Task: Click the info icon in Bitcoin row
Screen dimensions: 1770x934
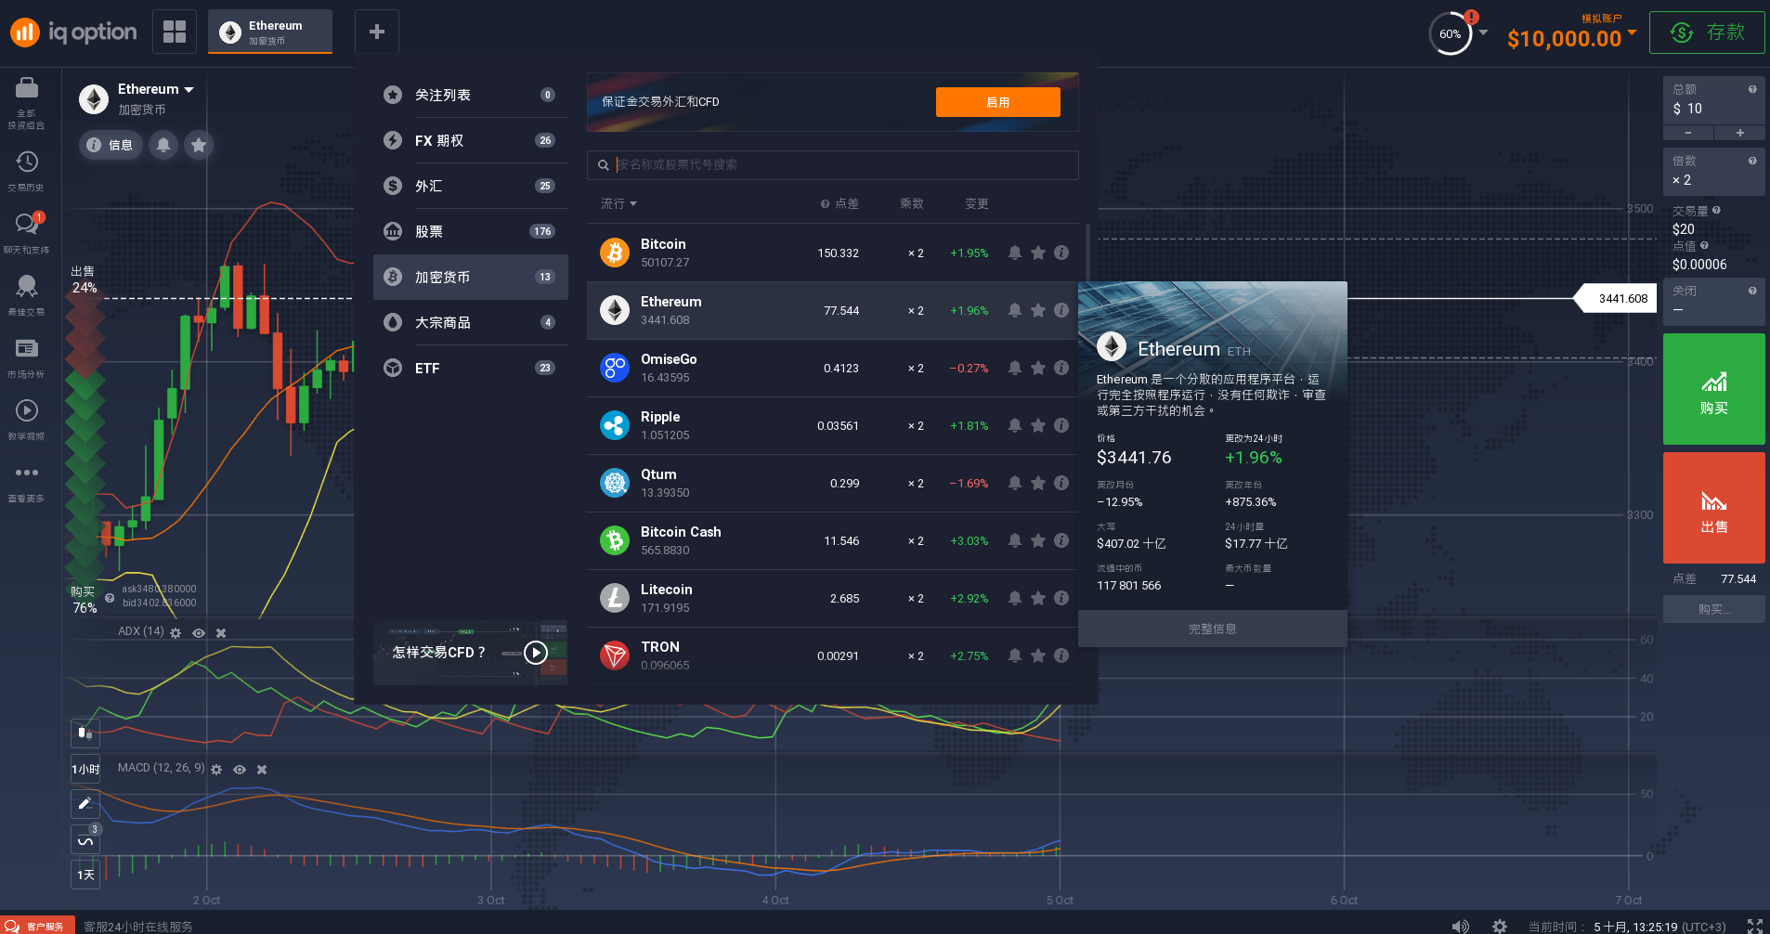Action: 1061,253
